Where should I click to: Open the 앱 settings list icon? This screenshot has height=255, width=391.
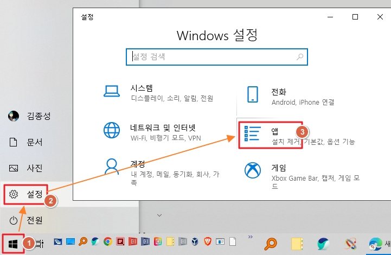252,133
